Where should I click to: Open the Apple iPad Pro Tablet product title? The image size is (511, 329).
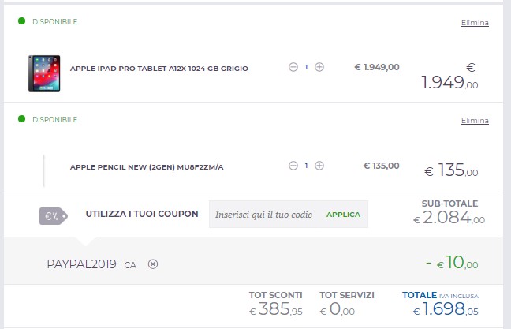(159, 69)
